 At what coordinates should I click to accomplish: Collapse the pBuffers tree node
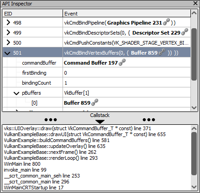pyautogui.click(x=16, y=93)
